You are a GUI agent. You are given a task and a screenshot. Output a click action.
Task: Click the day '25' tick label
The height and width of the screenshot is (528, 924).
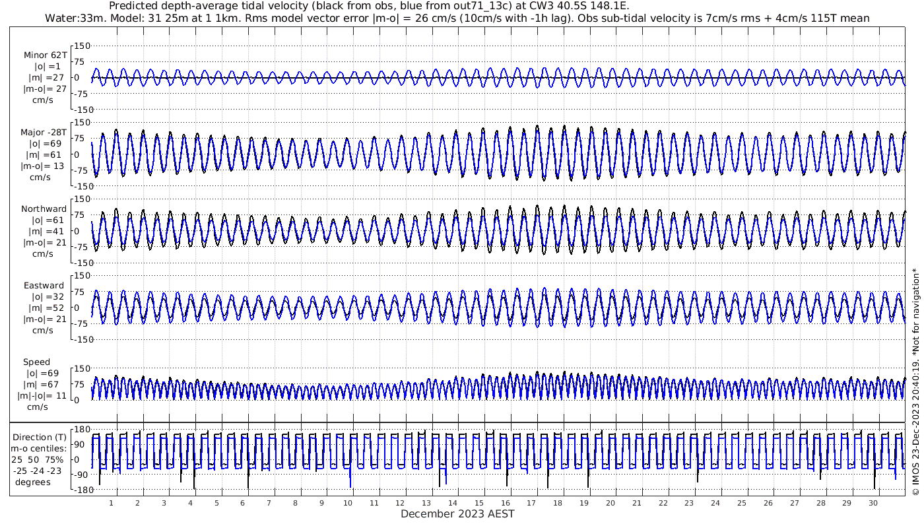point(742,503)
